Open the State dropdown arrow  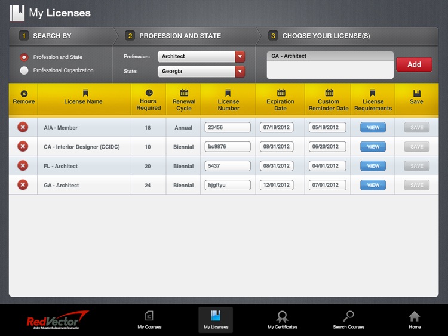(240, 72)
